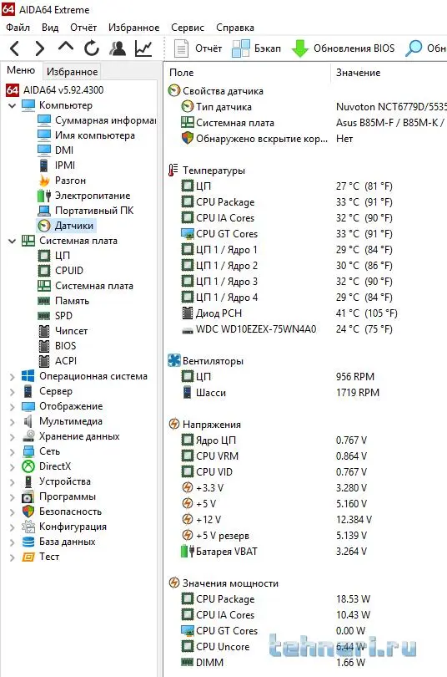Screen dimensions: 447x677
Task: Switch to the Избранное tab
Action: pyautogui.click(x=72, y=72)
